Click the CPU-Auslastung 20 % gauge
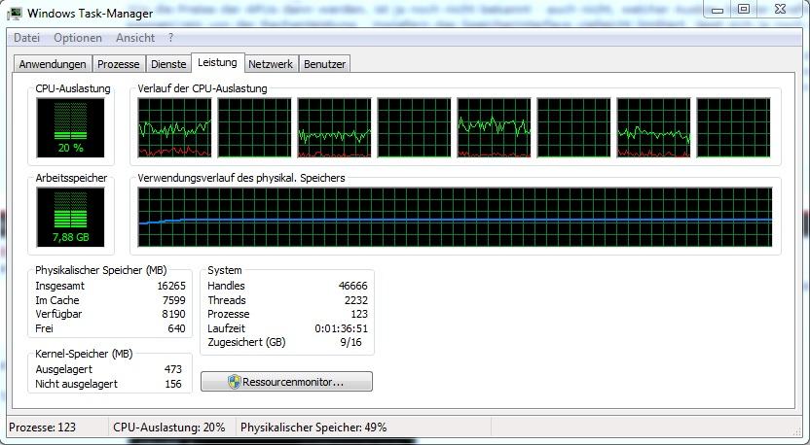Screen dimensions: 810x445 pos(70,128)
